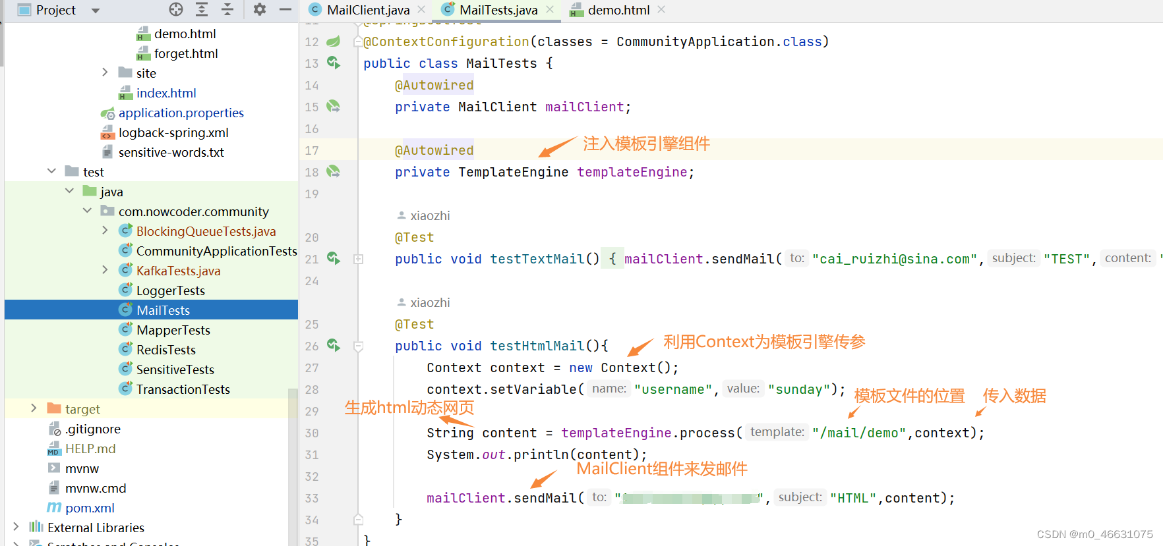Click the "/mail/demo" template string
The width and height of the screenshot is (1163, 546).
point(859,433)
